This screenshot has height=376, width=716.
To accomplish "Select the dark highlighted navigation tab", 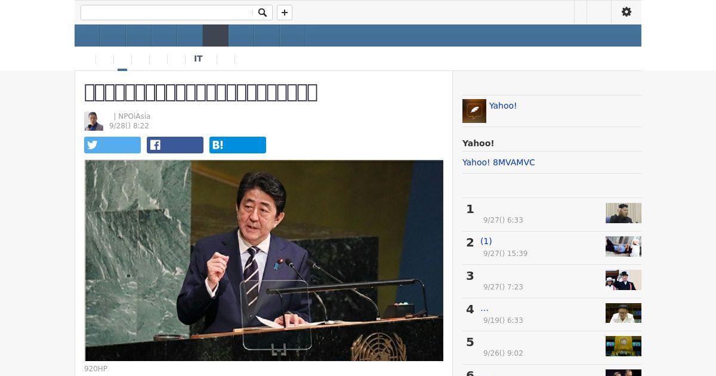I will click(x=215, y=36).
